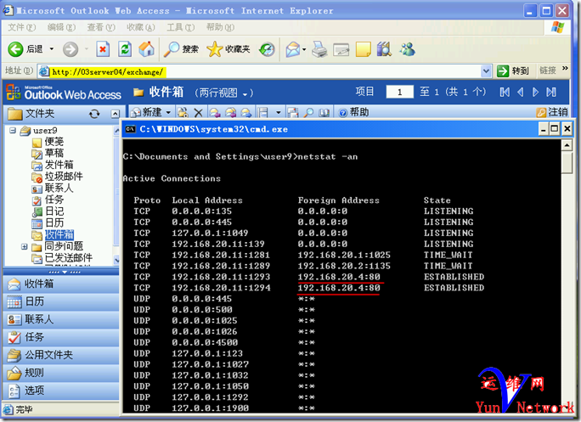Open the 任务 shortcut in navigation pane
581x422 pixels.
coord(61,337)
